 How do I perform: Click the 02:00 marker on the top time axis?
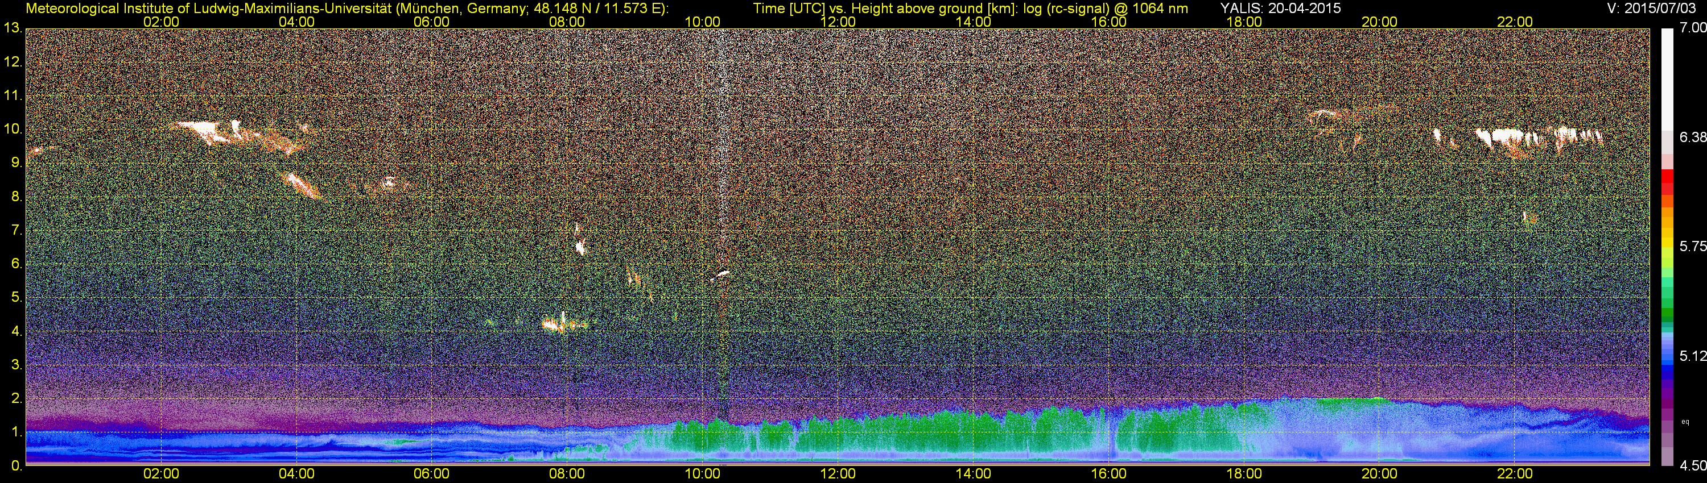click(x=161, y=21)
